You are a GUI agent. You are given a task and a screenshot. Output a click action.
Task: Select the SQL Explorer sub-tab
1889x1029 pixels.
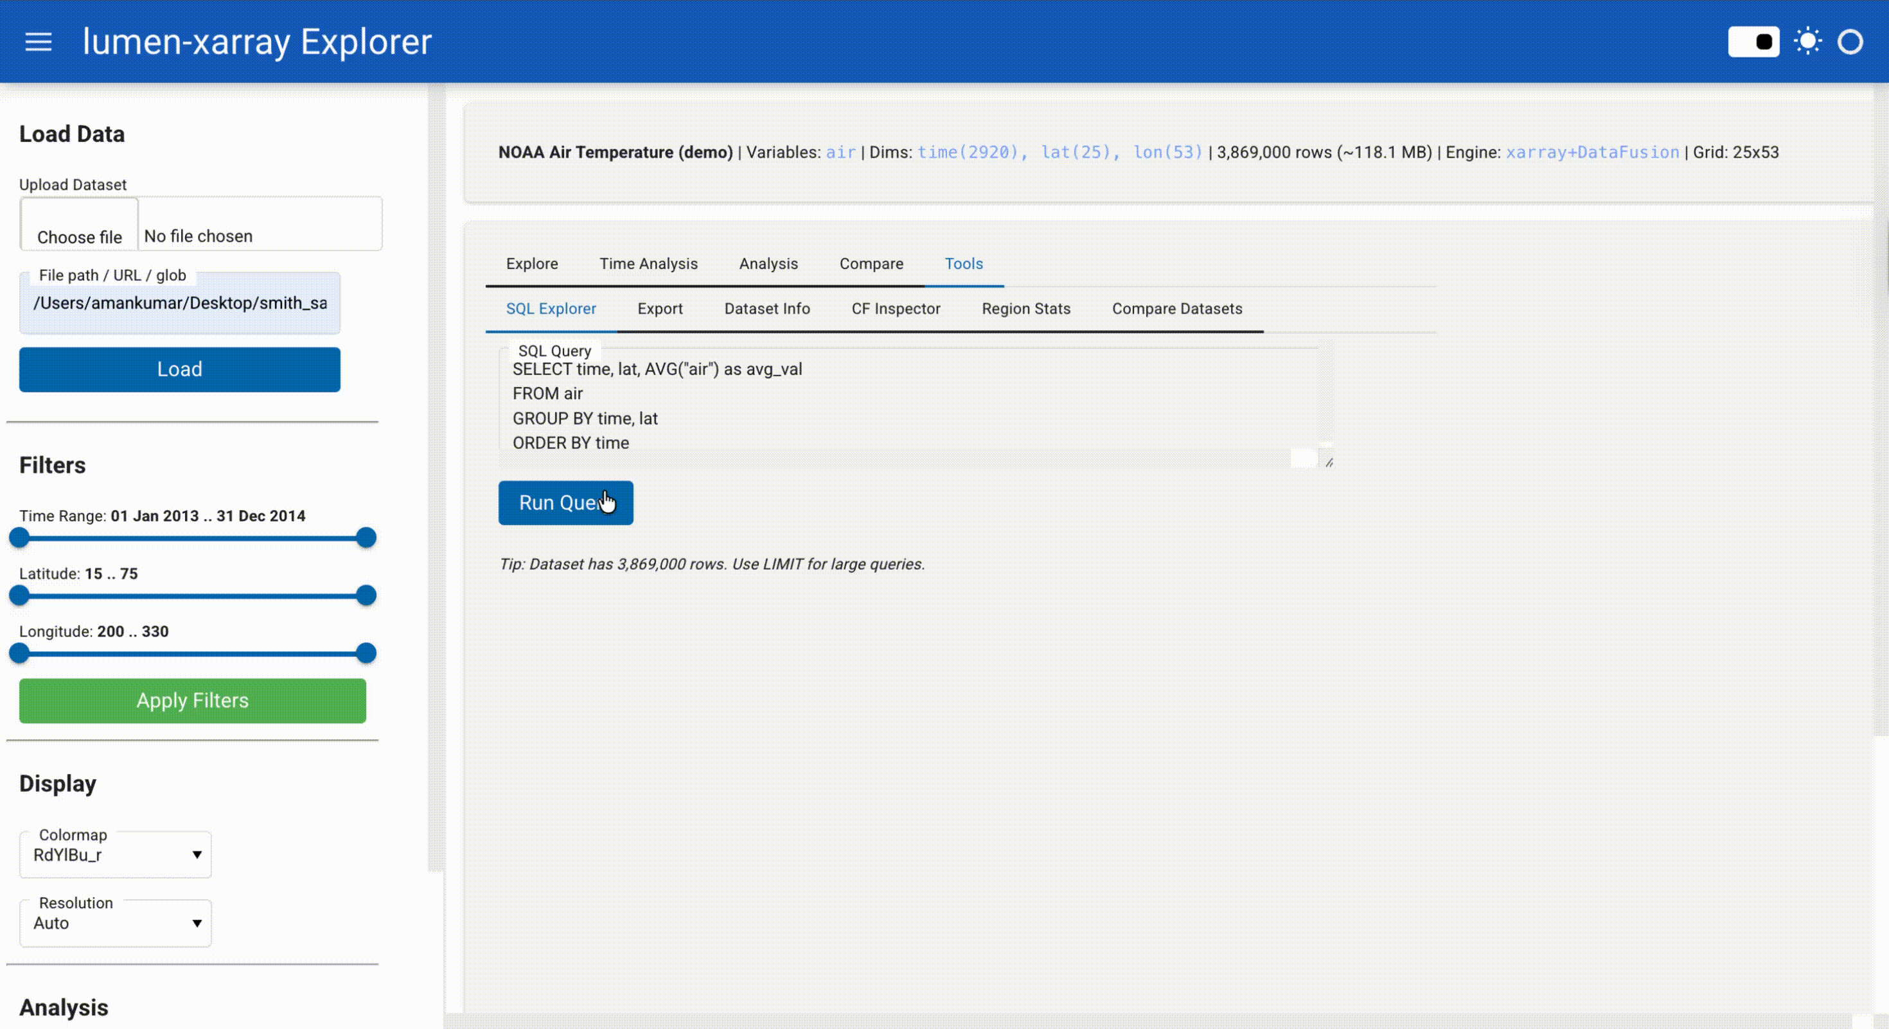[x=551, y=310]
